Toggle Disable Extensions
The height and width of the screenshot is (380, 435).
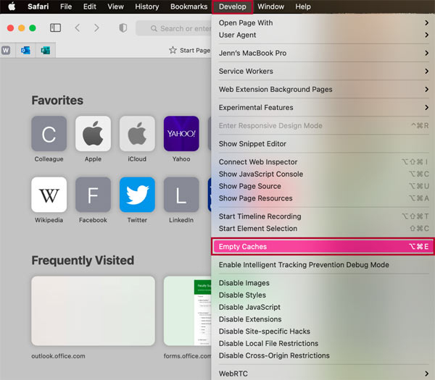[x=323, y=319]
